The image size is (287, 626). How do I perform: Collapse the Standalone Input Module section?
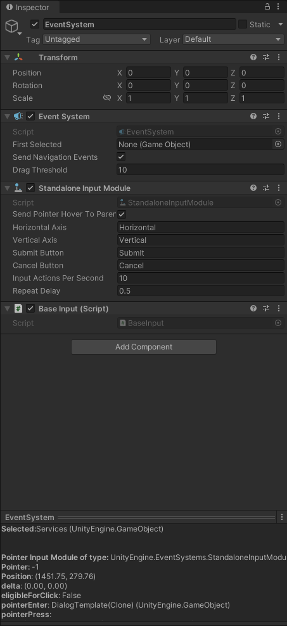pyautogui.click(x=7, y=188)
